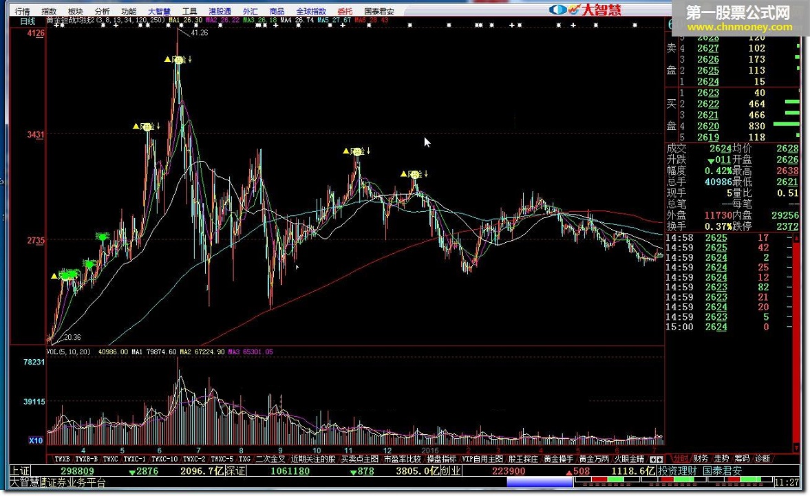Select the TWXB indicator tab
Viewport: 810px width, 496px height.
pos(62,459)
